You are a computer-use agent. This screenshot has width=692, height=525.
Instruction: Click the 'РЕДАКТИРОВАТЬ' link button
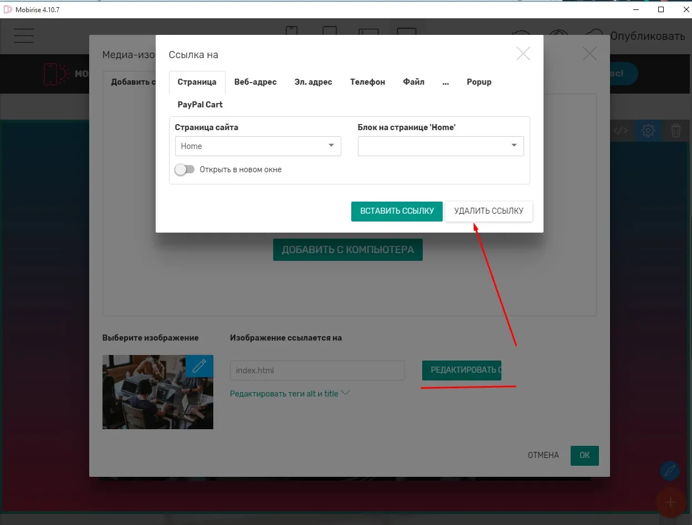[x=462, y=370]
